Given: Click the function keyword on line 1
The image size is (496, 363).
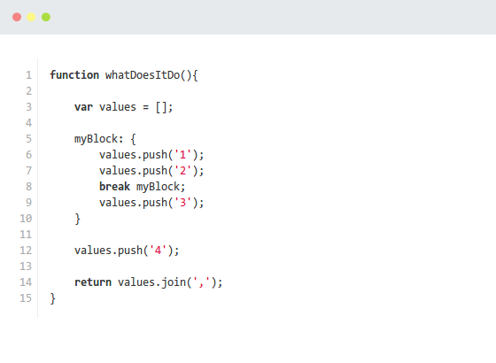Looking at the screenshot, I should pyautogui.click(x=74, y=75).
